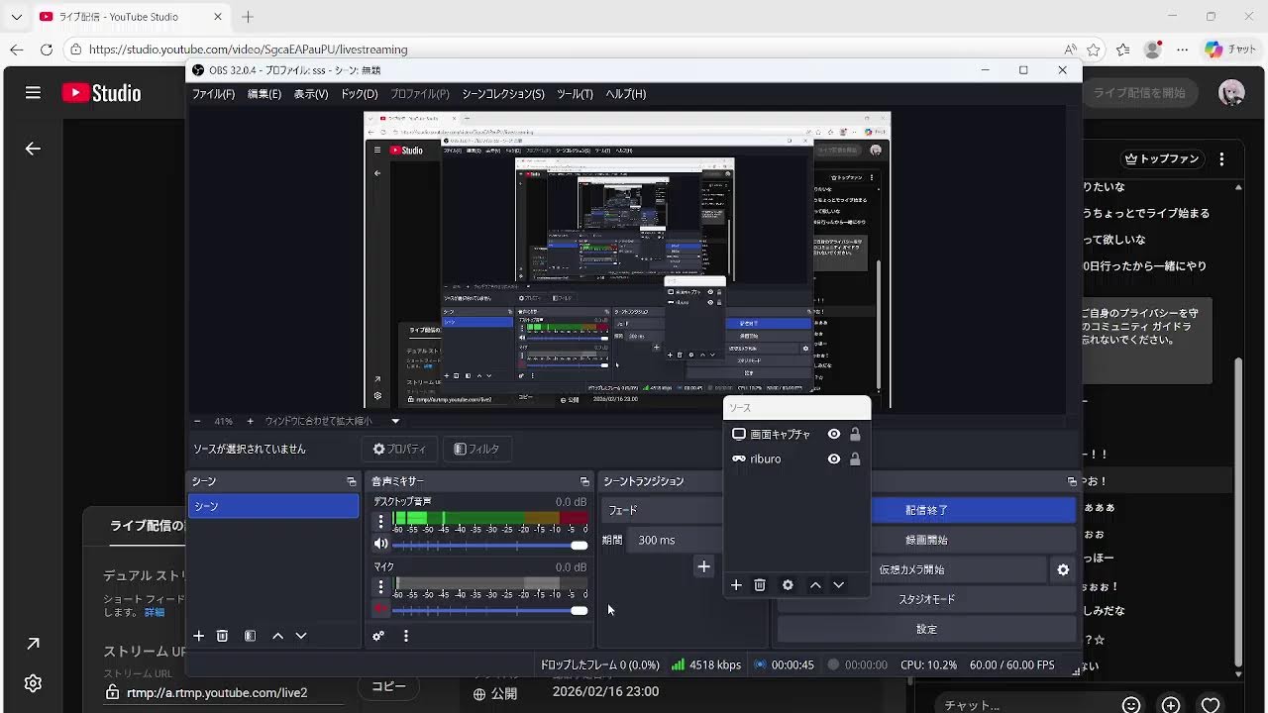Viewport: 1268px width, 713px height.
Task: Toggle the lock on the 画面キャプチャ source
Action: coord(855,434)
